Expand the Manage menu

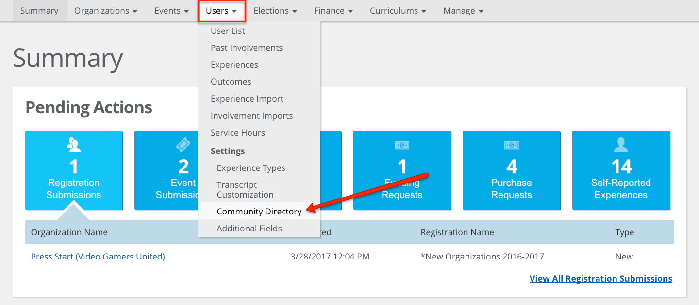(x=463, y=11)
